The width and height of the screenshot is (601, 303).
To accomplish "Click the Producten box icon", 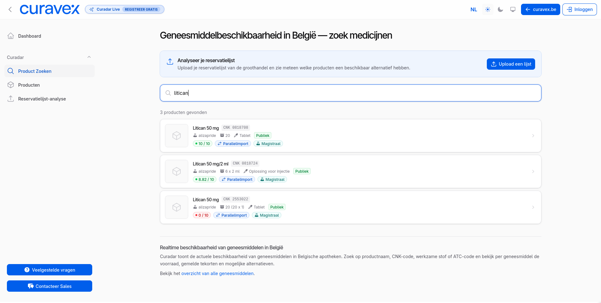I will (x=11, y=85).
